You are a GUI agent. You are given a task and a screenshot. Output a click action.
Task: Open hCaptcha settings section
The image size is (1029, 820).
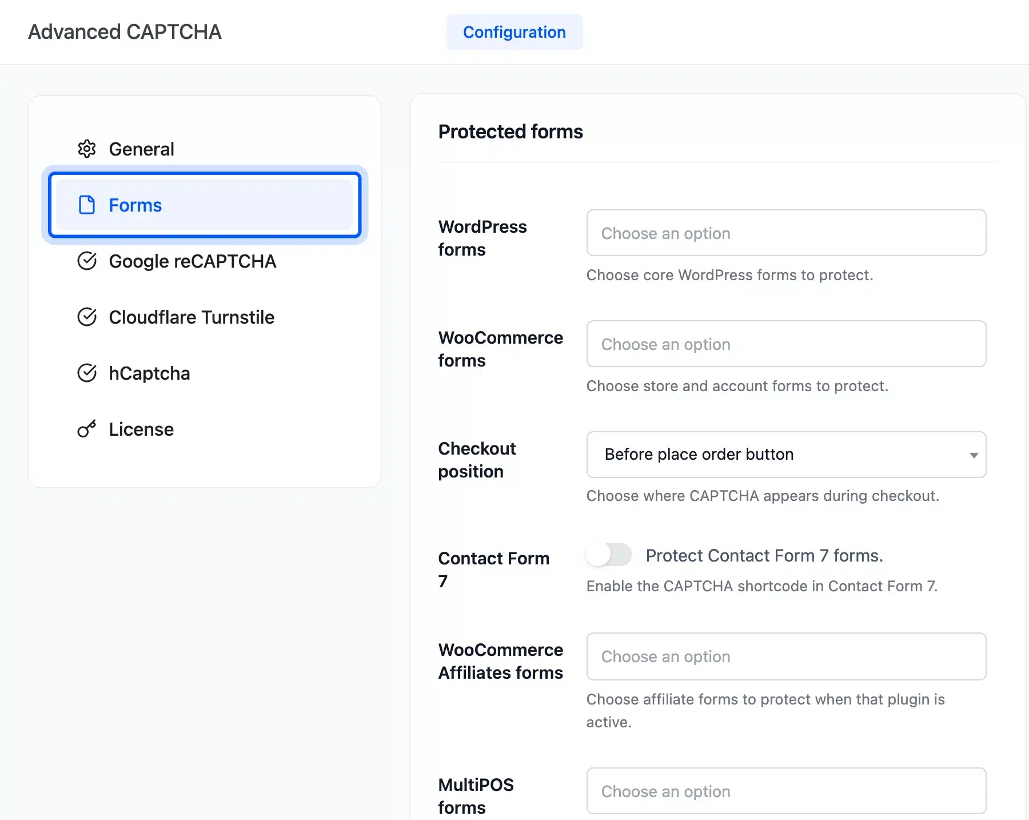[x=205, y=373]
